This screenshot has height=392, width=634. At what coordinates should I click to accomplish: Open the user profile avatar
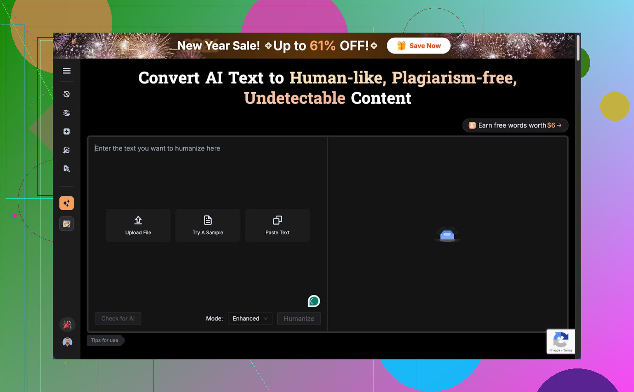[x=67, y=342]
